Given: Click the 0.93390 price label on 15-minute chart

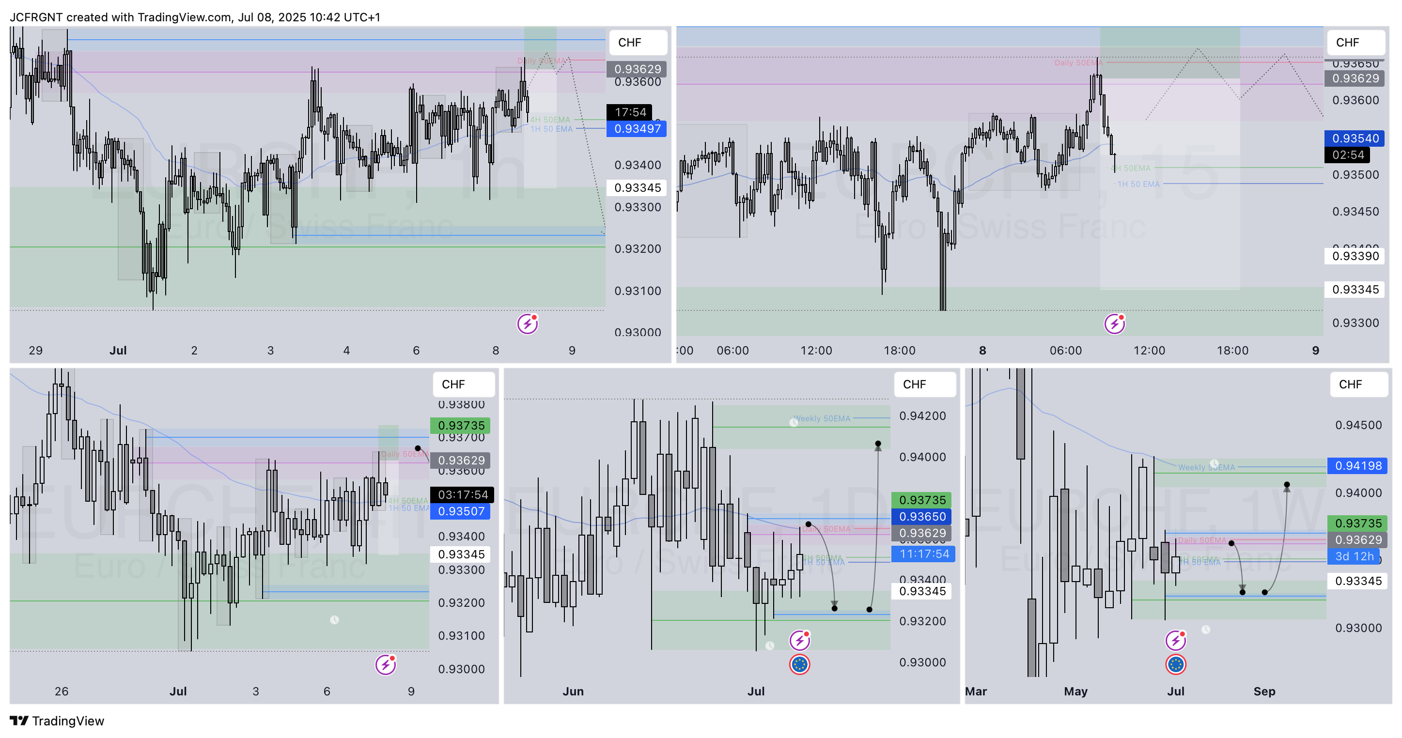Looking at the screenshot, I should pyautogui.click(x=1355, y=256).
